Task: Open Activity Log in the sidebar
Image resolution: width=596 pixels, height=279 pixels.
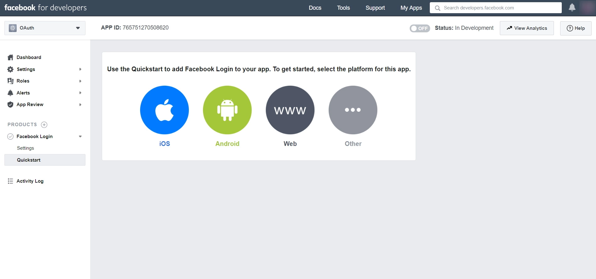Action: click(x=30, y=181)
